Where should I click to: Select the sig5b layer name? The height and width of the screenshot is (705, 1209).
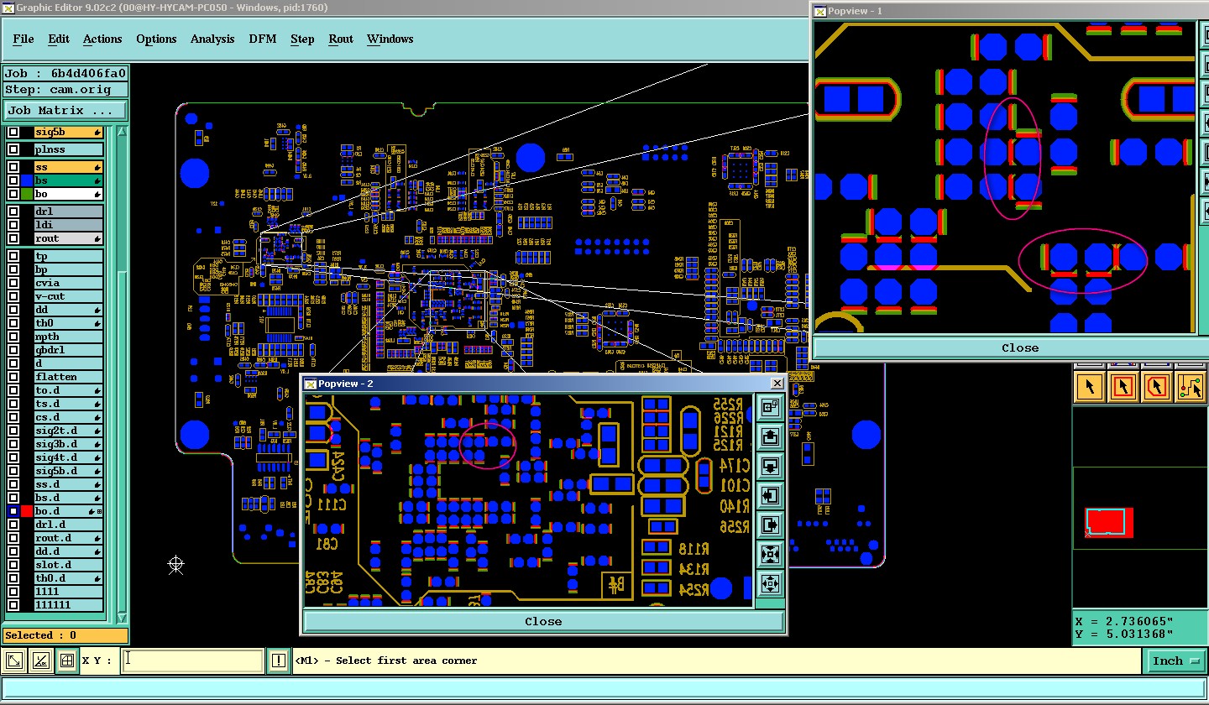point(68,132)
